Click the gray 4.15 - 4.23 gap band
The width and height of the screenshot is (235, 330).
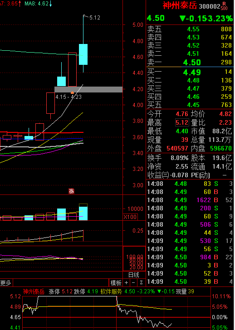coord(88,89)
